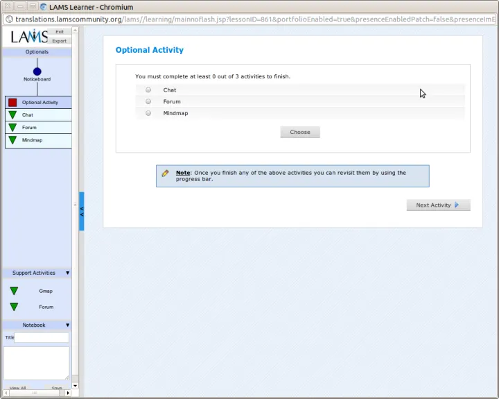Click the green Gmap support activity triangle
Viewport: 499px width, 399px height.
click(x=14, y=291)
